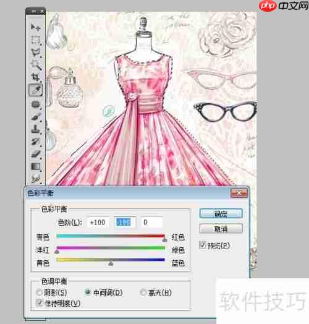
Task: Select the Move tool
Action: [36, 27]
